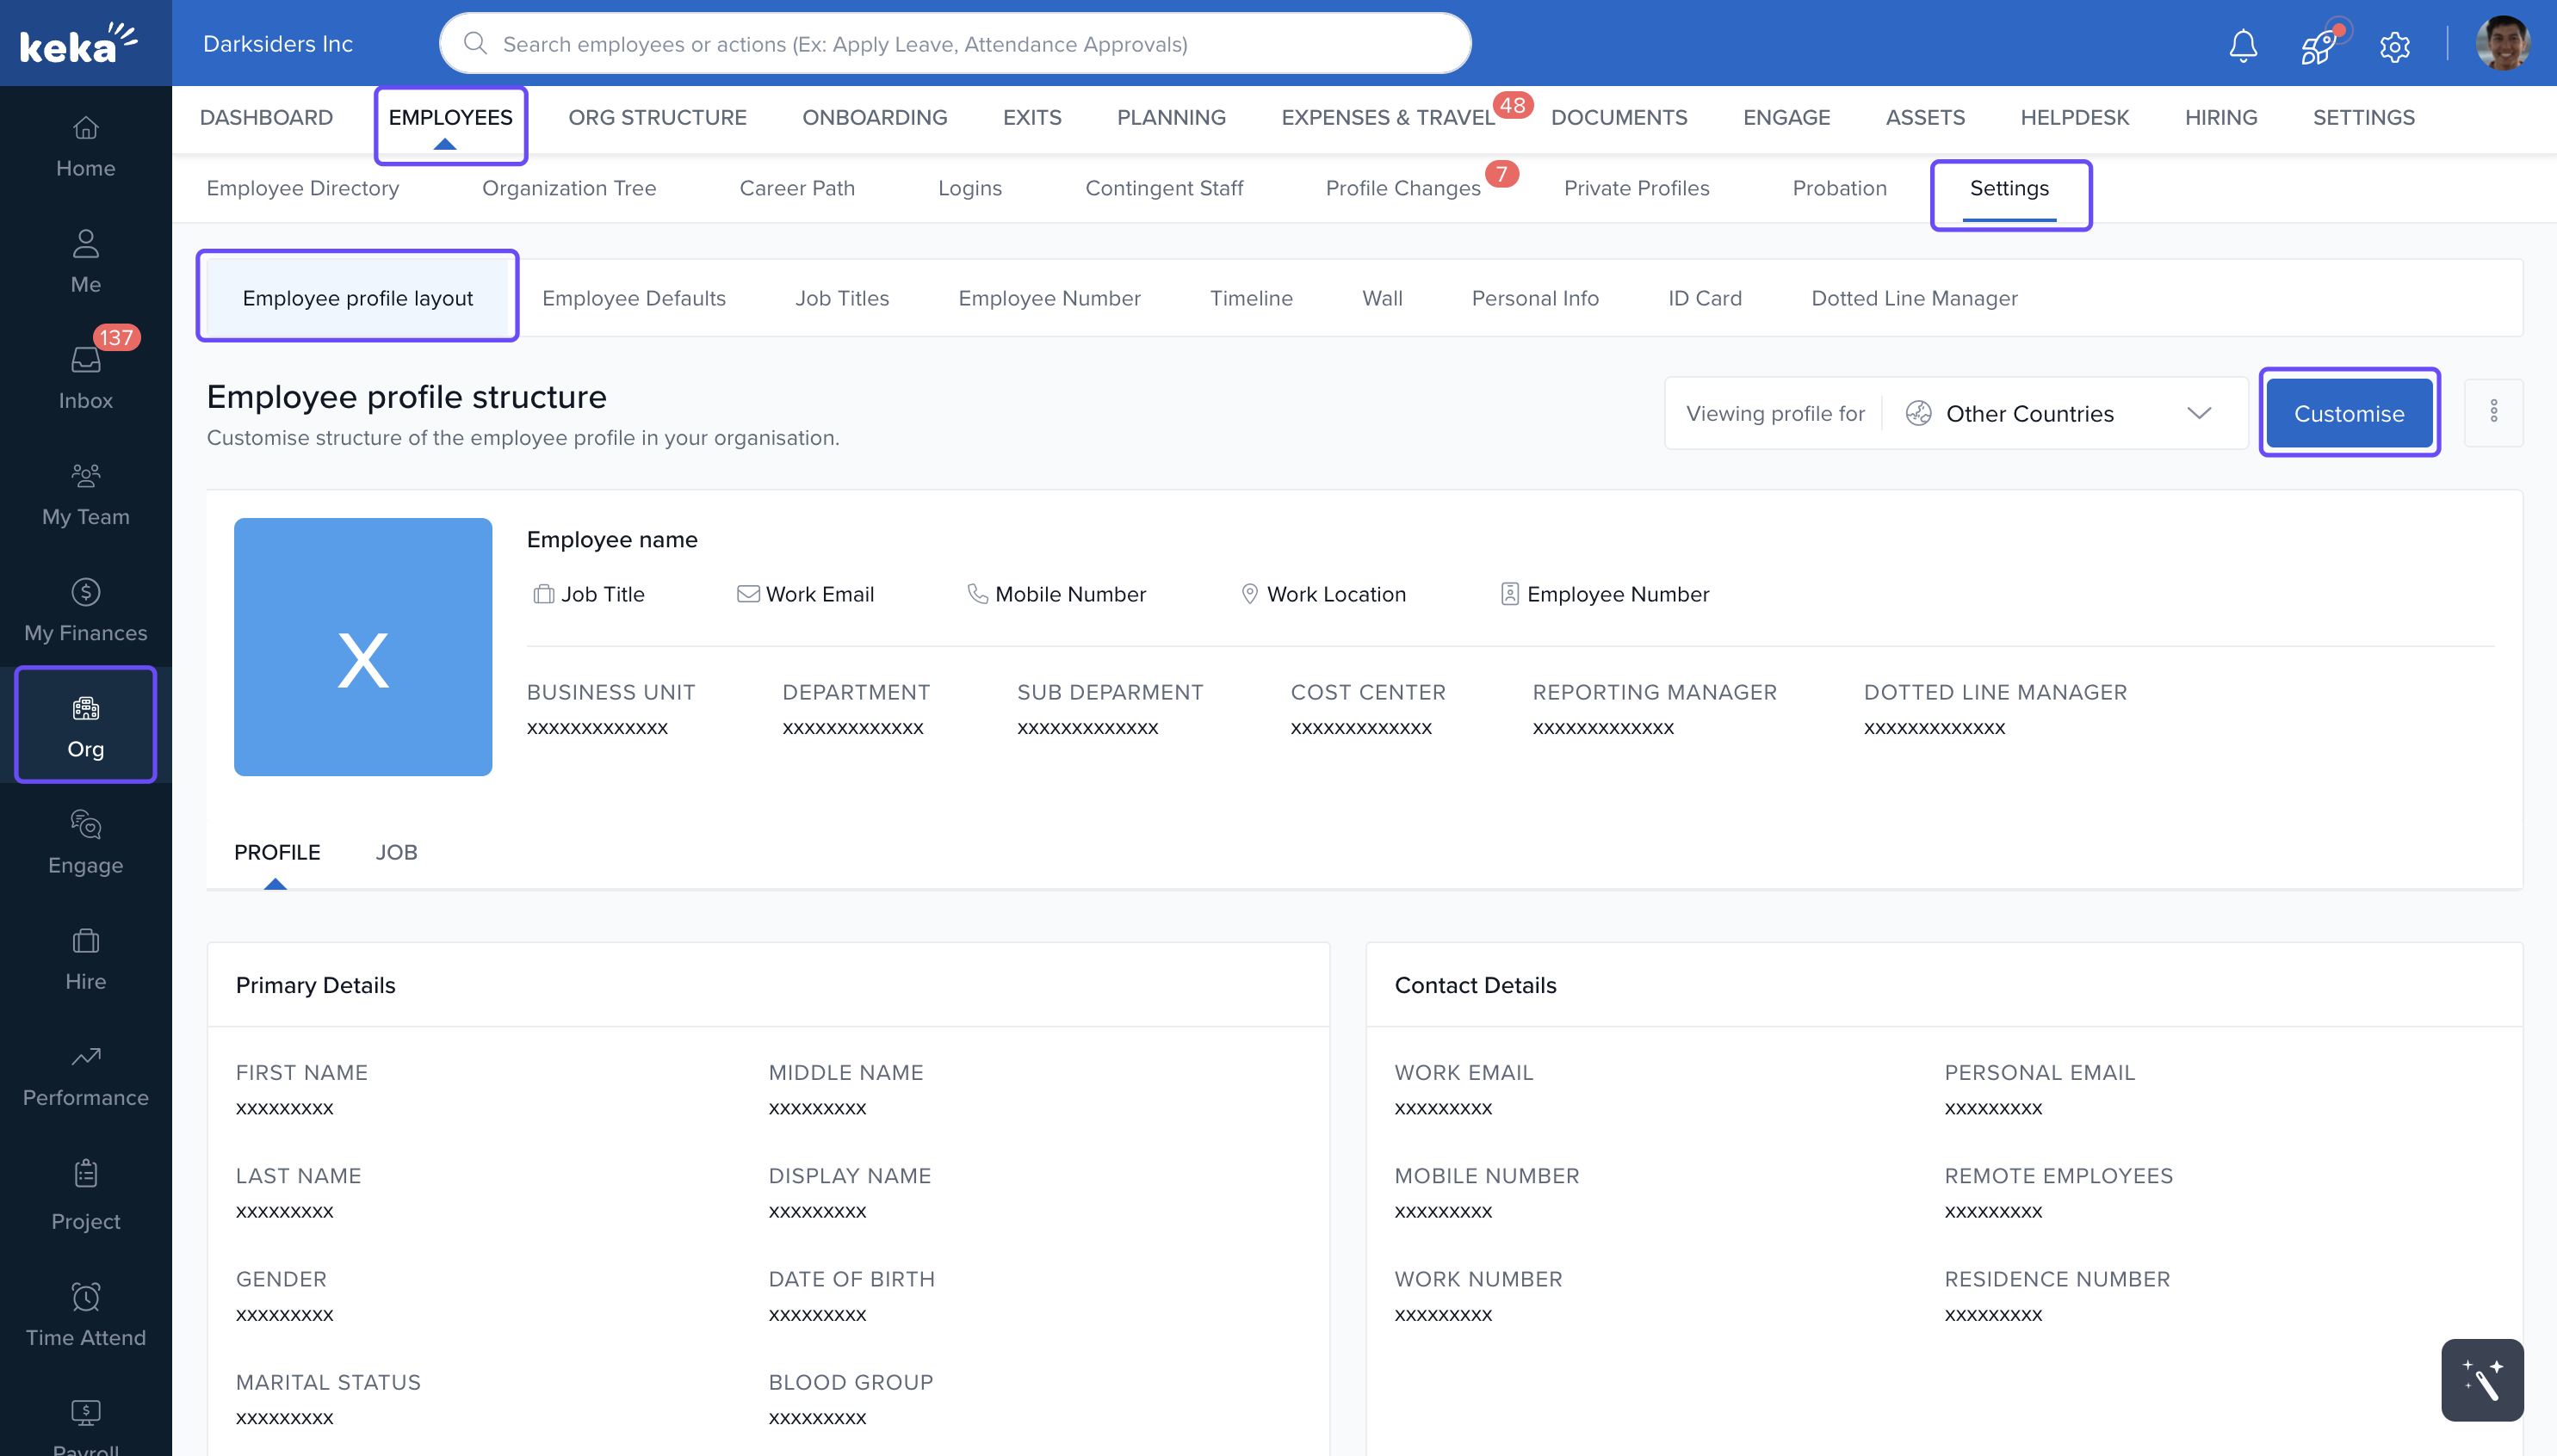Viewport: 2557px width, 1456px height.
Task: Open the notifications bell icon
Action: [x=2242, y=45]
